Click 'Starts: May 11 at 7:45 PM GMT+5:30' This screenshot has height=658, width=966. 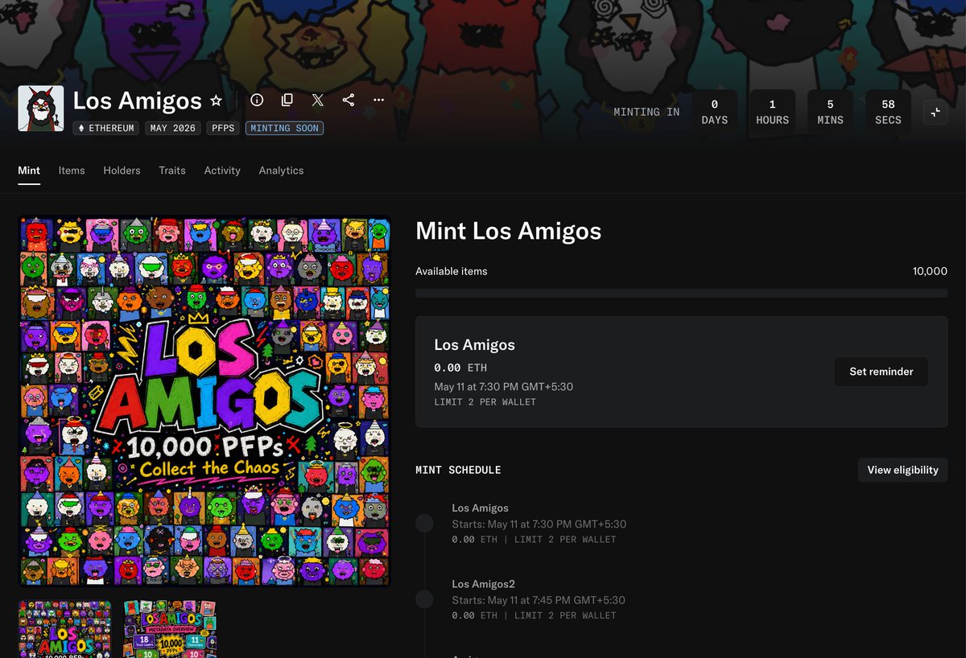(x=539, y=600)
